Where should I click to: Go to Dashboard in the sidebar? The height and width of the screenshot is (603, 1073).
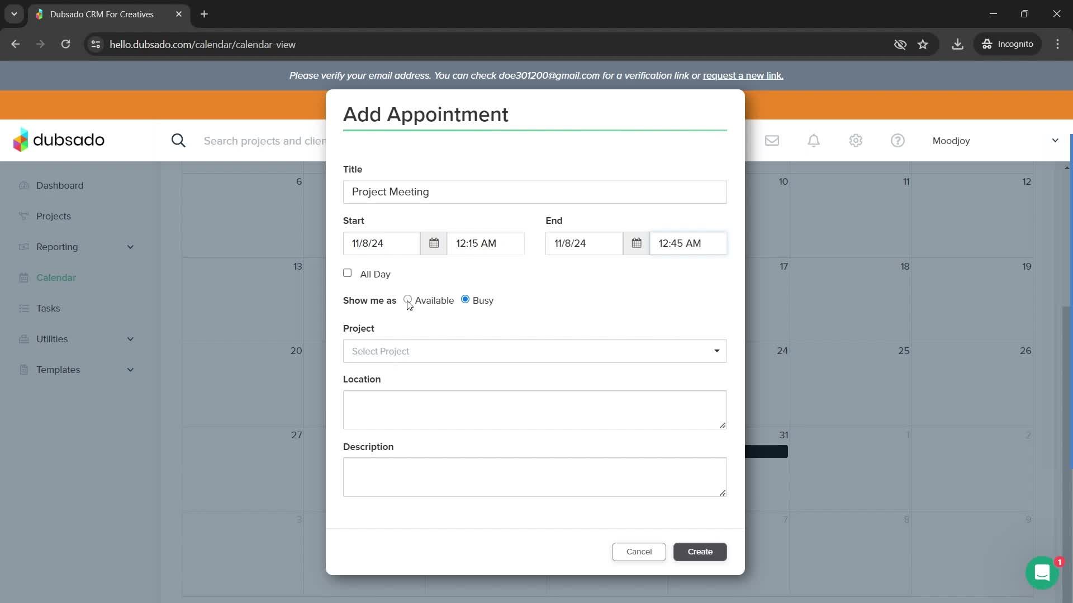(x=60, y=185)
